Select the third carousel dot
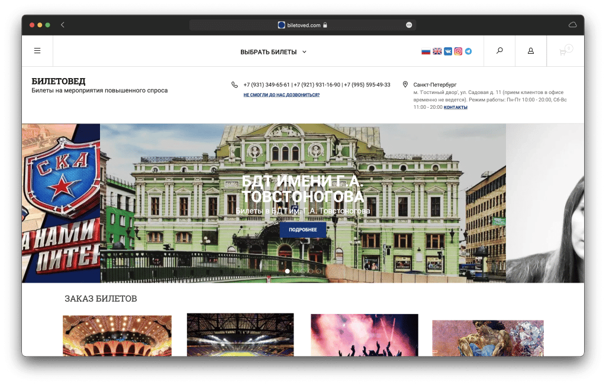606x385 pixels. click(x=302, y=271)
